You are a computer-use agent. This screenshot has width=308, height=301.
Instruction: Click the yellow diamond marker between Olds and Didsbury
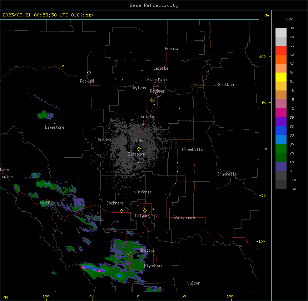(x=139, y=149)
